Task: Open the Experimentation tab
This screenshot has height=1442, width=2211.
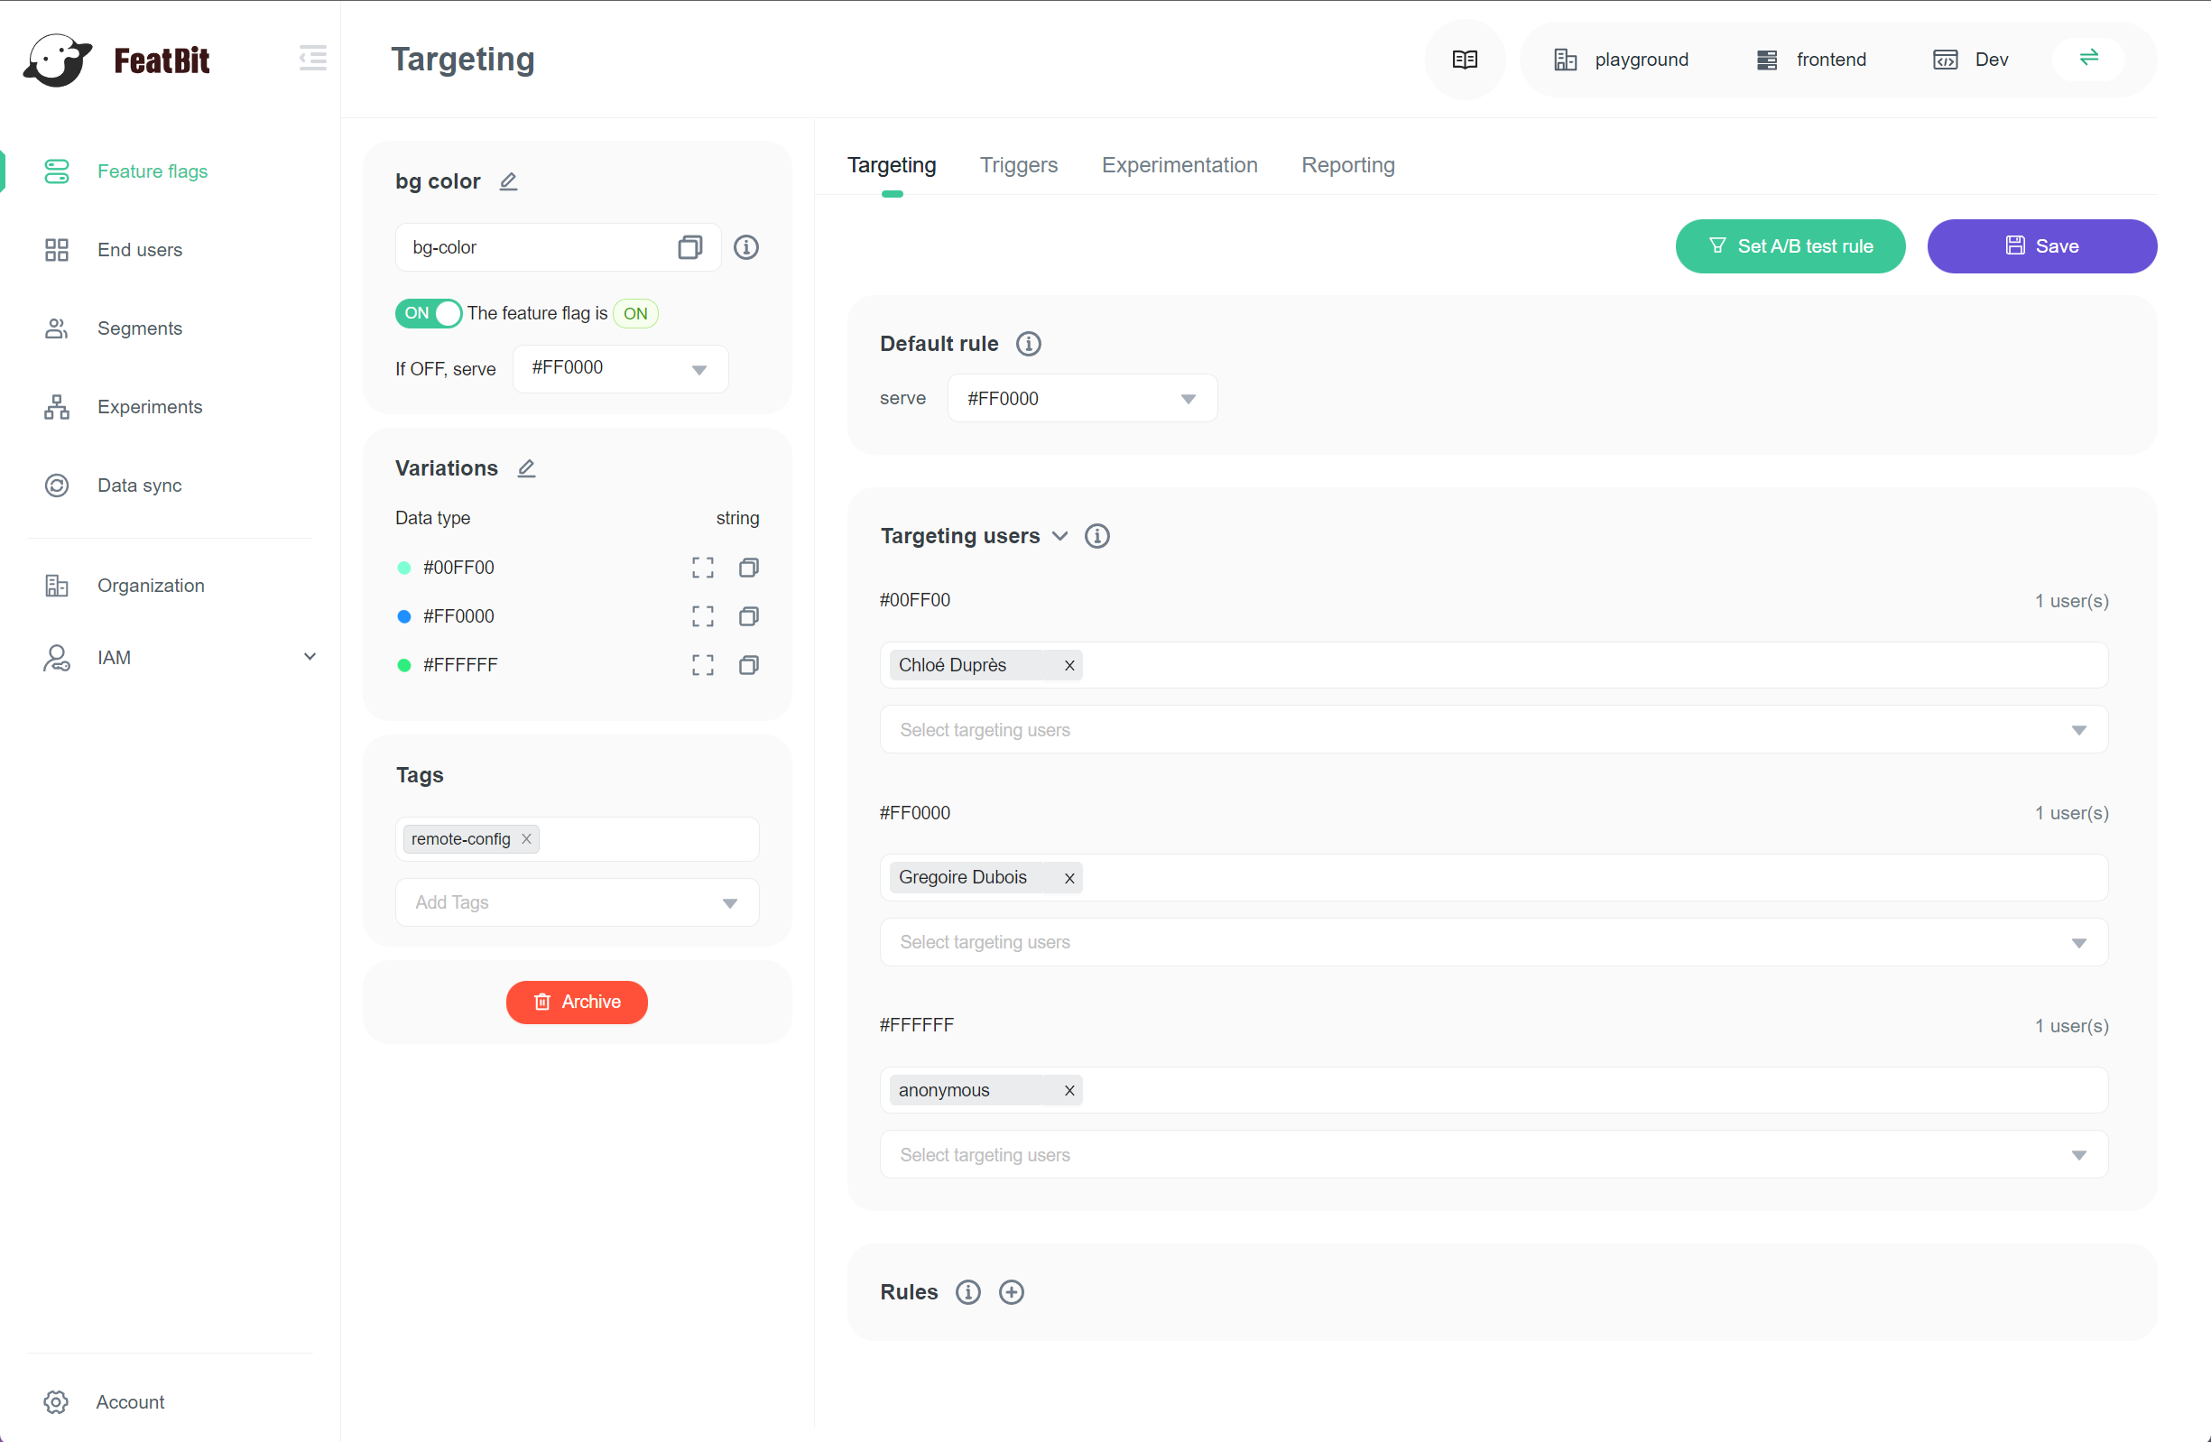Action: (x=1179, y=165)
